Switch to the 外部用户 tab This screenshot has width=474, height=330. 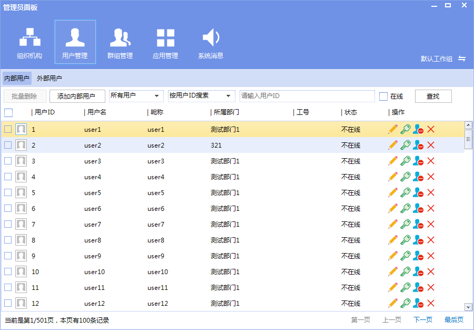pyautogui.click(x=50, y=79)
